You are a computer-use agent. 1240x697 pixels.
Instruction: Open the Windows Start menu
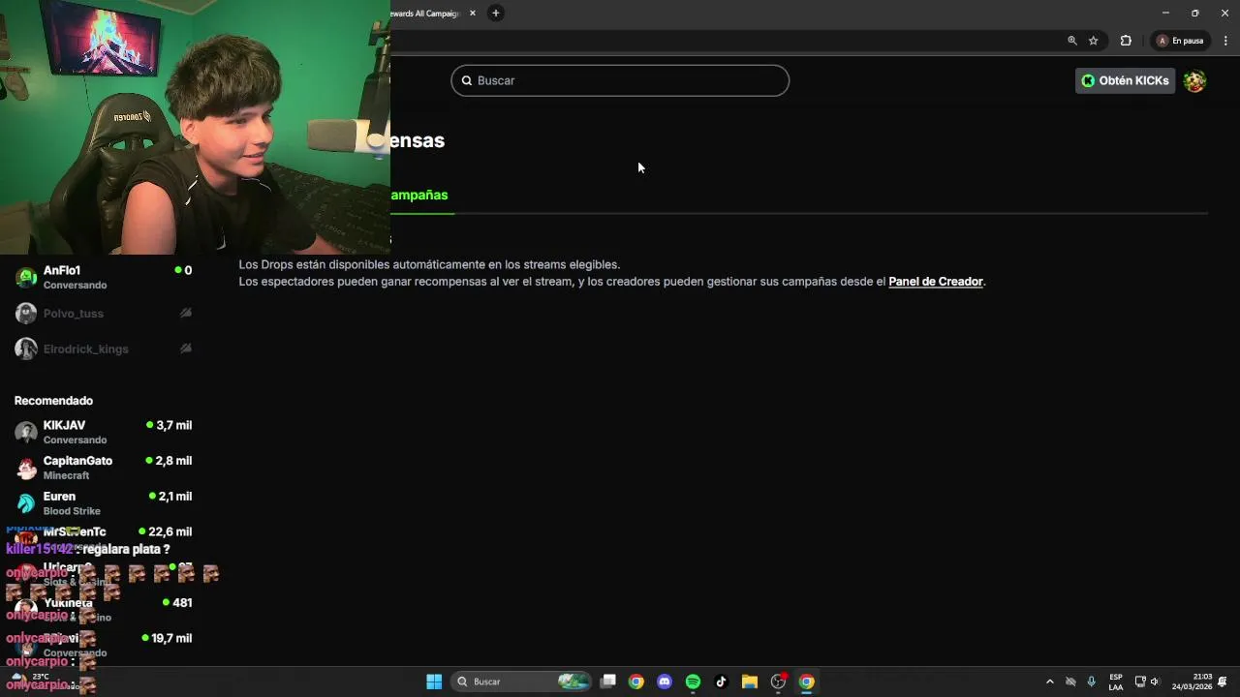tap(434, 682)
